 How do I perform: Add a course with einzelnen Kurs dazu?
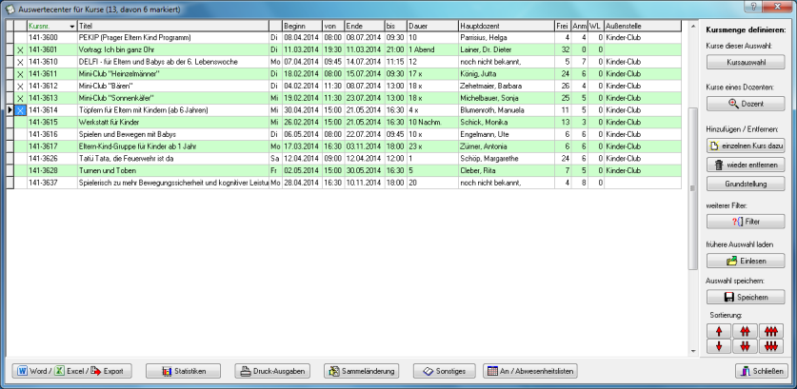[746, 146]
